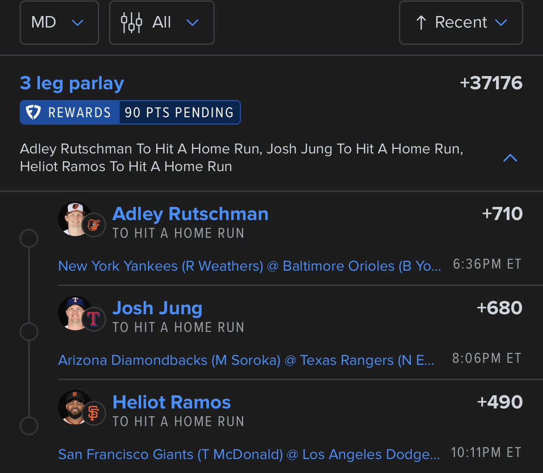543x473 pixels.
Task: Click the +710 odds for Rutschman
Action: 502,214
